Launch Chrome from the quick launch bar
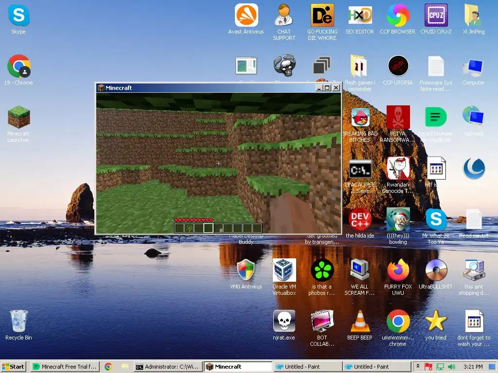 (x=108, y=367)
